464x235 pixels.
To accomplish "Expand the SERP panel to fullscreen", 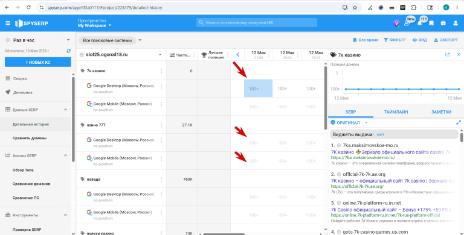I will pos(459,122).
